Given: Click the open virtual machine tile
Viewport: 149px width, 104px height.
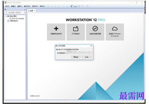Looking at the screenshot, I should pos(76,32).
